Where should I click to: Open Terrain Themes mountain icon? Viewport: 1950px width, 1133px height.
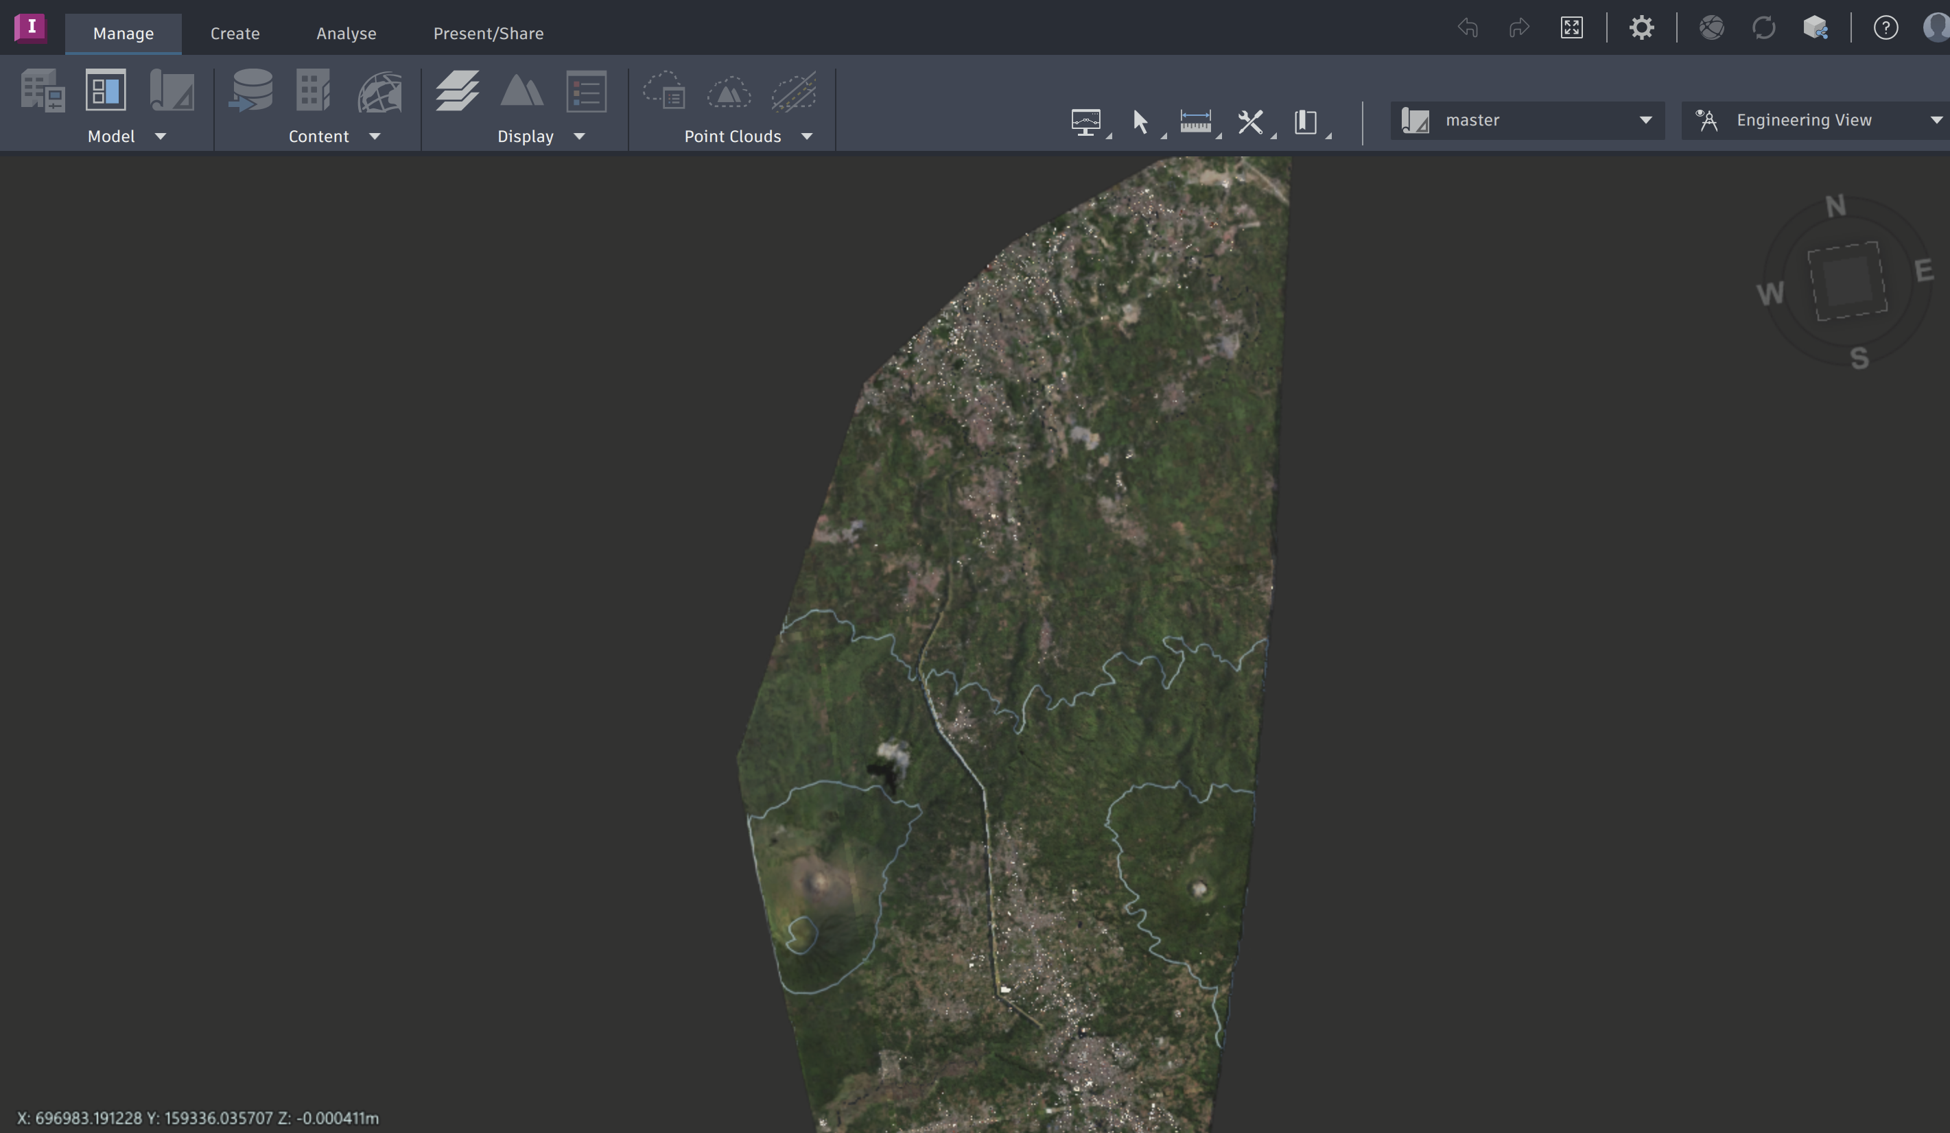click(521, 91)
